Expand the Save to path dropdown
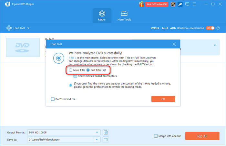 coord(97,139)
